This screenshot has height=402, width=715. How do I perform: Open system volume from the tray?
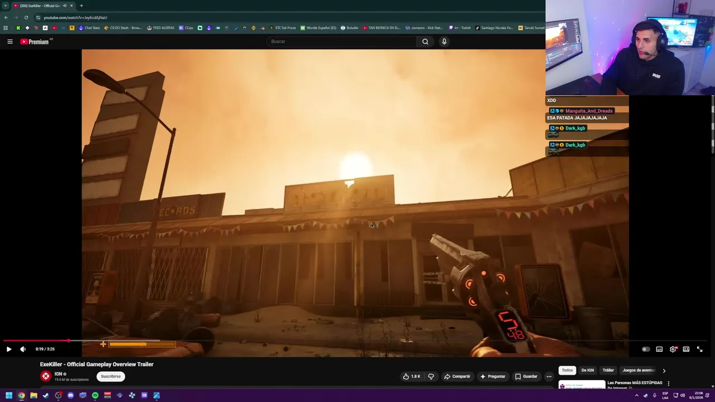click(682, 395)
